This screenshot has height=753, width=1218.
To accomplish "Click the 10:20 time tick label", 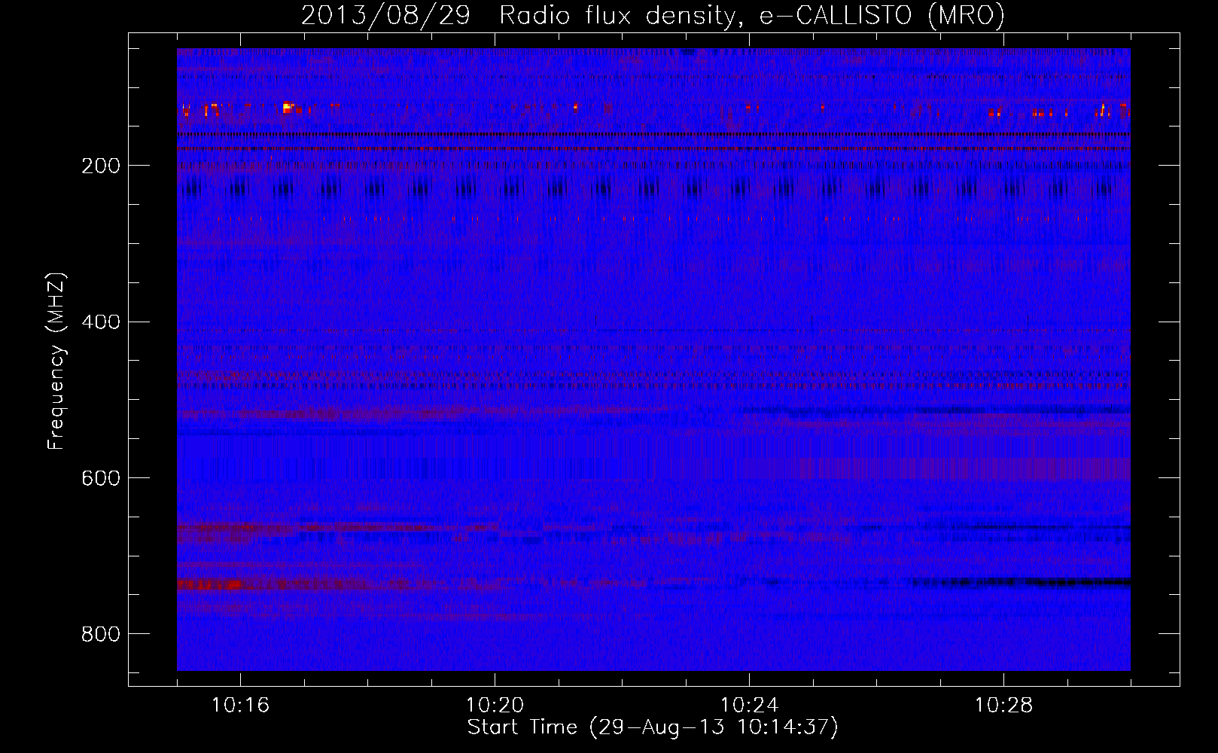I will click(x=495, y=706).
